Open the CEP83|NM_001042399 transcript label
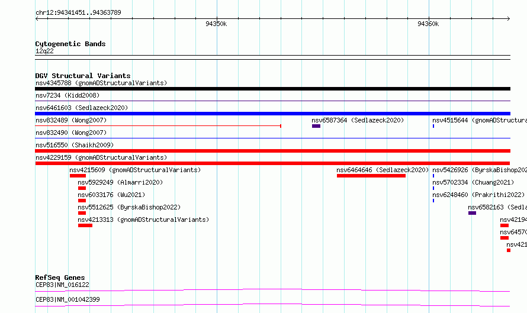527x313 pixels. (68, 299)
